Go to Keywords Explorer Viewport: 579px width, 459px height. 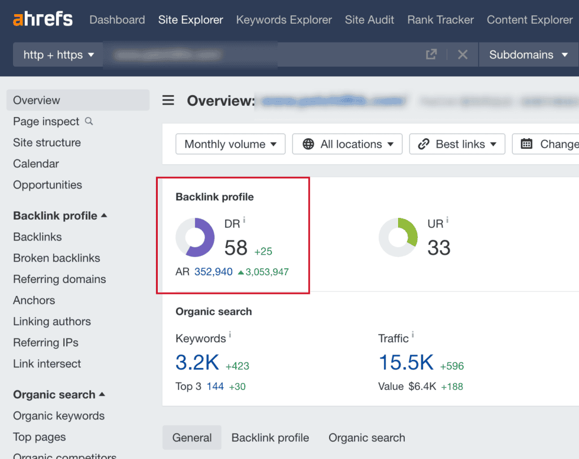[284, 20]
